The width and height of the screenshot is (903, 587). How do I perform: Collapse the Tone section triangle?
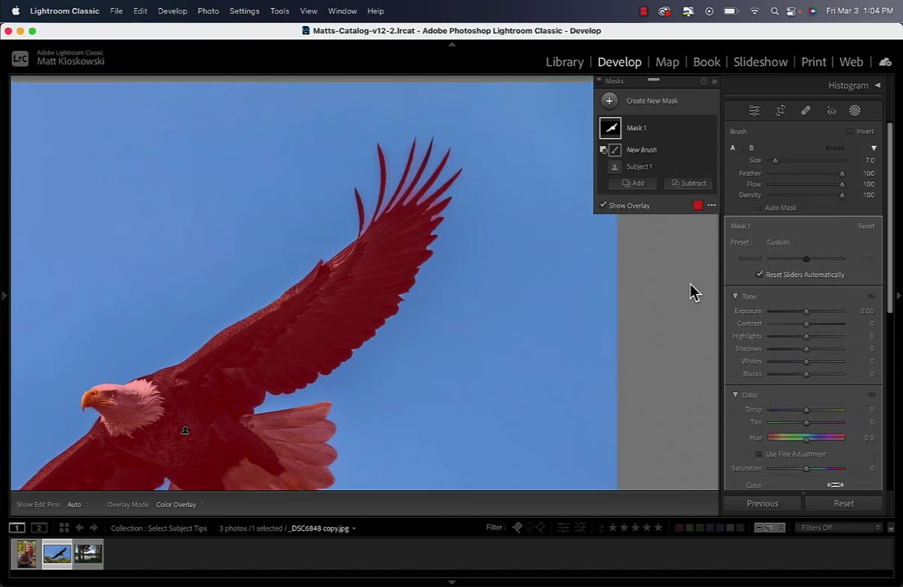[x=735, y=297]
